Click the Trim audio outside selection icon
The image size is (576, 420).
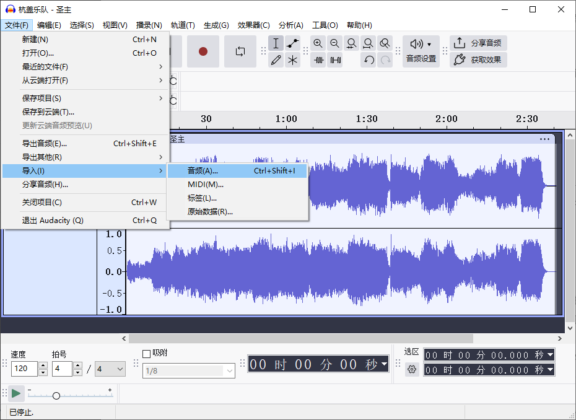(x=318, y=60)
